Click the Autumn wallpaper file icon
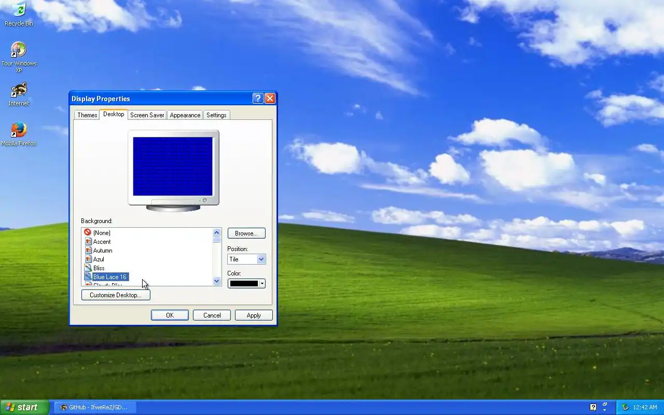The width and height of the screenshot is (664, 415). coord(88,250)
